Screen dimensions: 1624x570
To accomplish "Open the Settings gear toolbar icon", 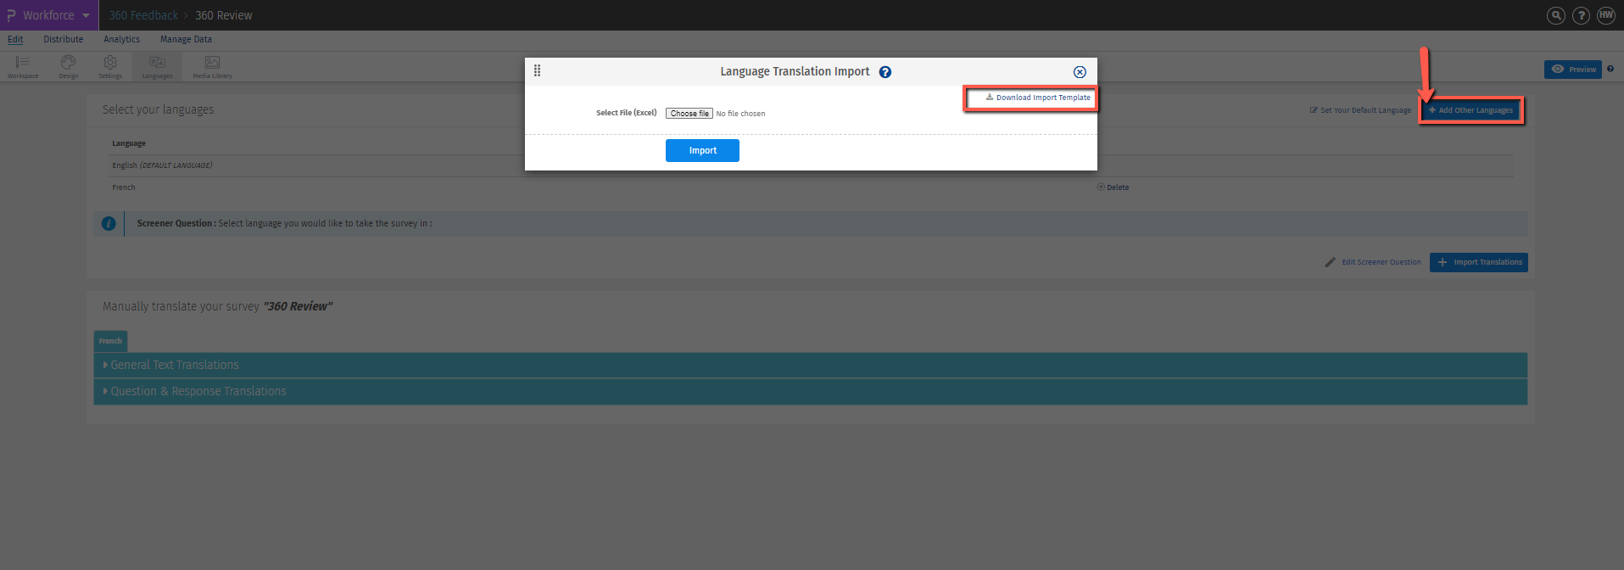I will 110,66.
